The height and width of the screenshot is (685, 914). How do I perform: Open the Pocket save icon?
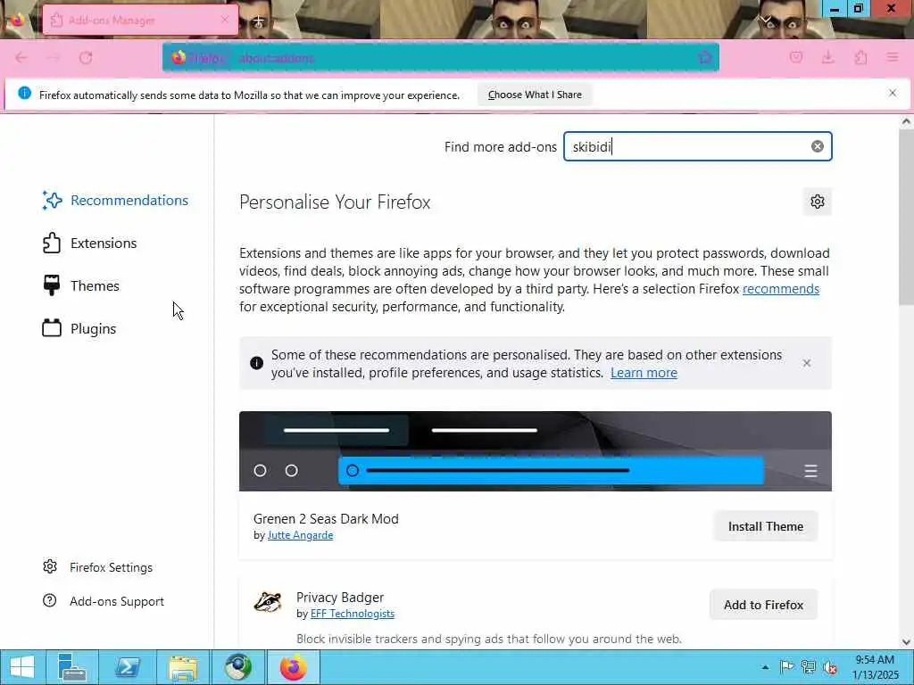click(796, 57)
